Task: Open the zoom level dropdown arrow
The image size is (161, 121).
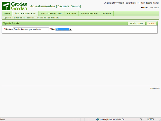Action: tap(157, 119)
